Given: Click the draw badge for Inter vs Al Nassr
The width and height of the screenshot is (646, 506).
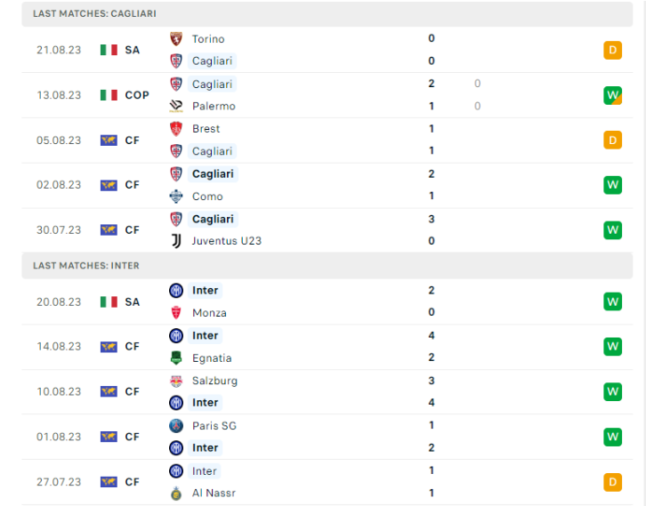Looking at the screenshot, I should 612,482.
